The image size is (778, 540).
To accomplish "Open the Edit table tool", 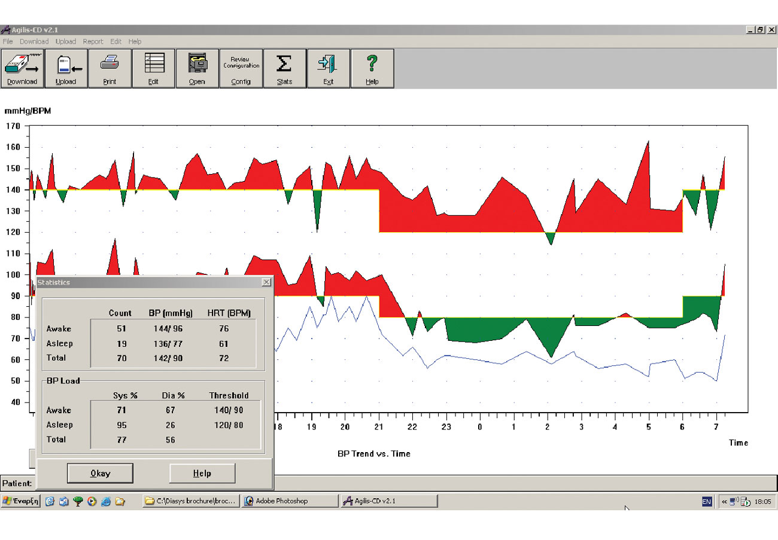I will (x=153, y=68).
